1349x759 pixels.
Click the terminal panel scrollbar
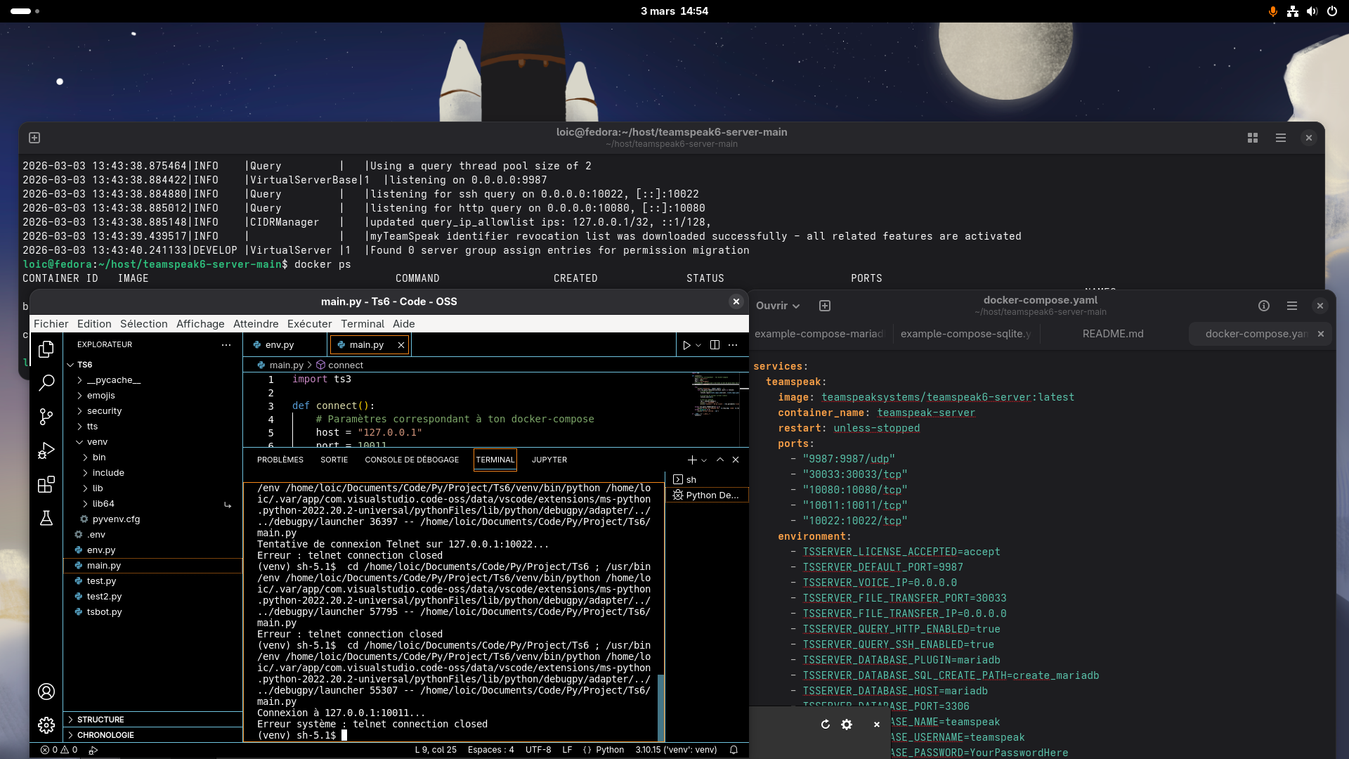[x=660, y=703]
